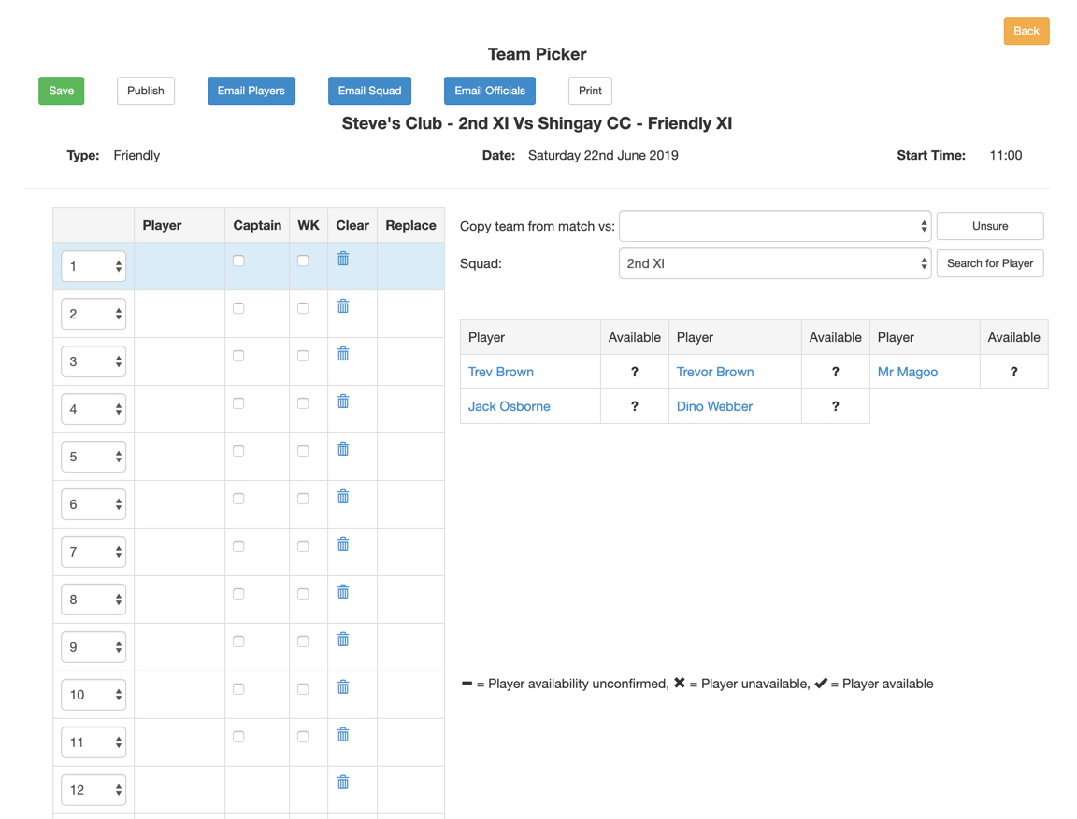Select the player Dino Webber

click(x=714, y=406)
